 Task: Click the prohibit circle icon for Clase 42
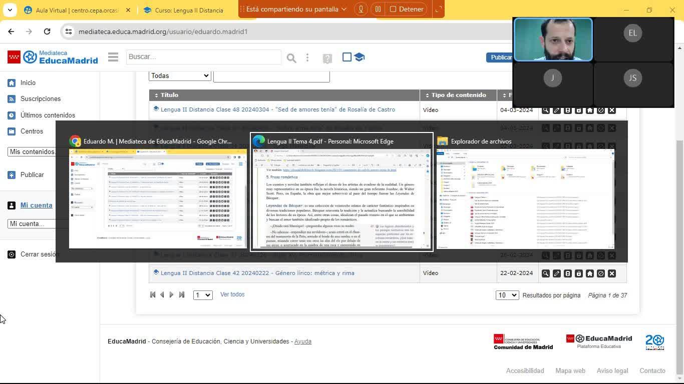tap(601, 273)
